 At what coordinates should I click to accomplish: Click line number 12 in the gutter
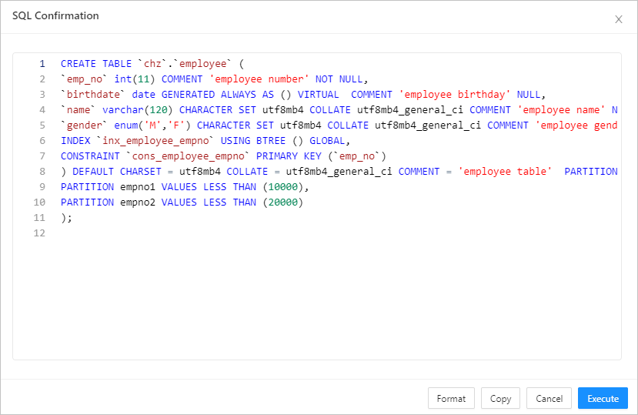click(x=40, y=233)
